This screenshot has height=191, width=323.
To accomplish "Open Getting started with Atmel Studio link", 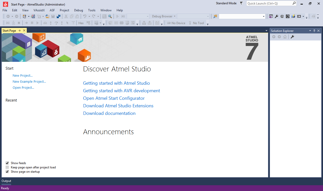I will click(117, 83).
